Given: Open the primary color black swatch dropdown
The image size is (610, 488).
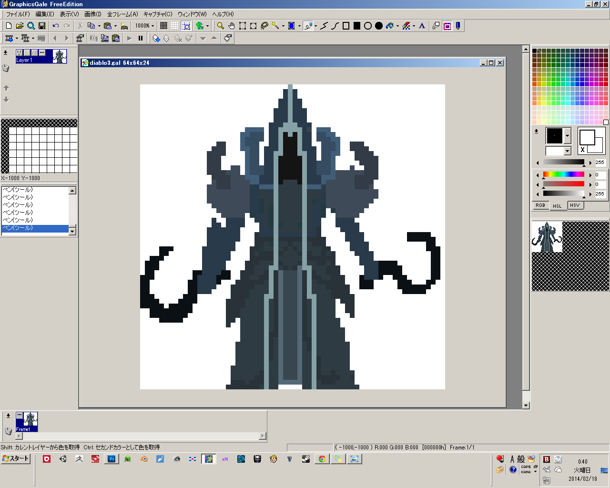Looking at the screenshot, I should pyautogui.click(x=567, y=136).
